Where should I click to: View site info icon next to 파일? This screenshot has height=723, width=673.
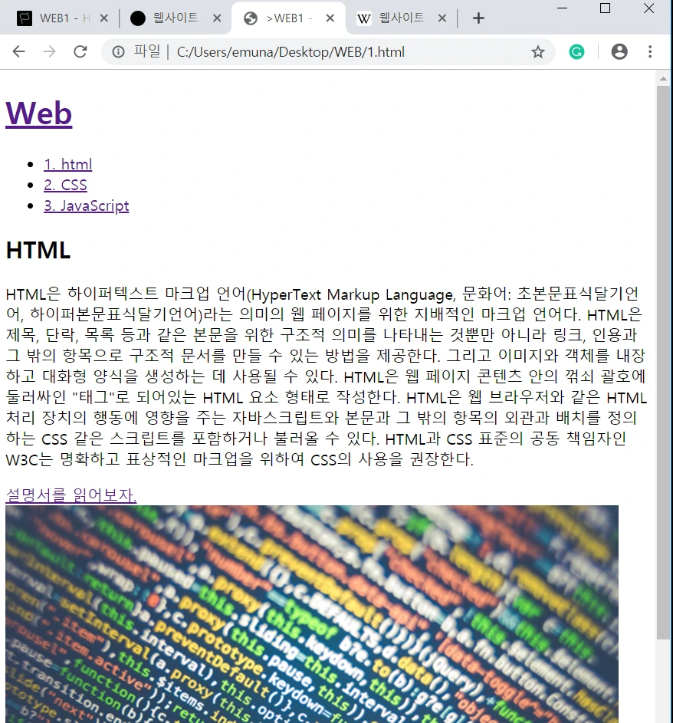point(119,51)
